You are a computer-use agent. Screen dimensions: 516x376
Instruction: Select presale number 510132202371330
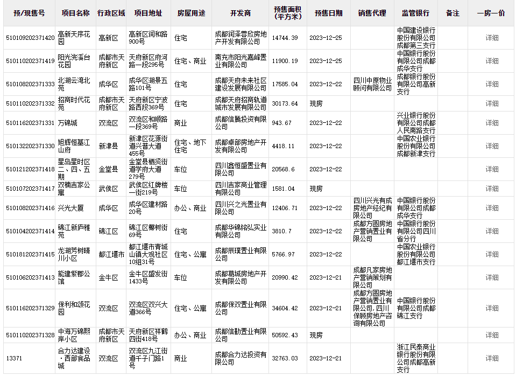[30, 146]
